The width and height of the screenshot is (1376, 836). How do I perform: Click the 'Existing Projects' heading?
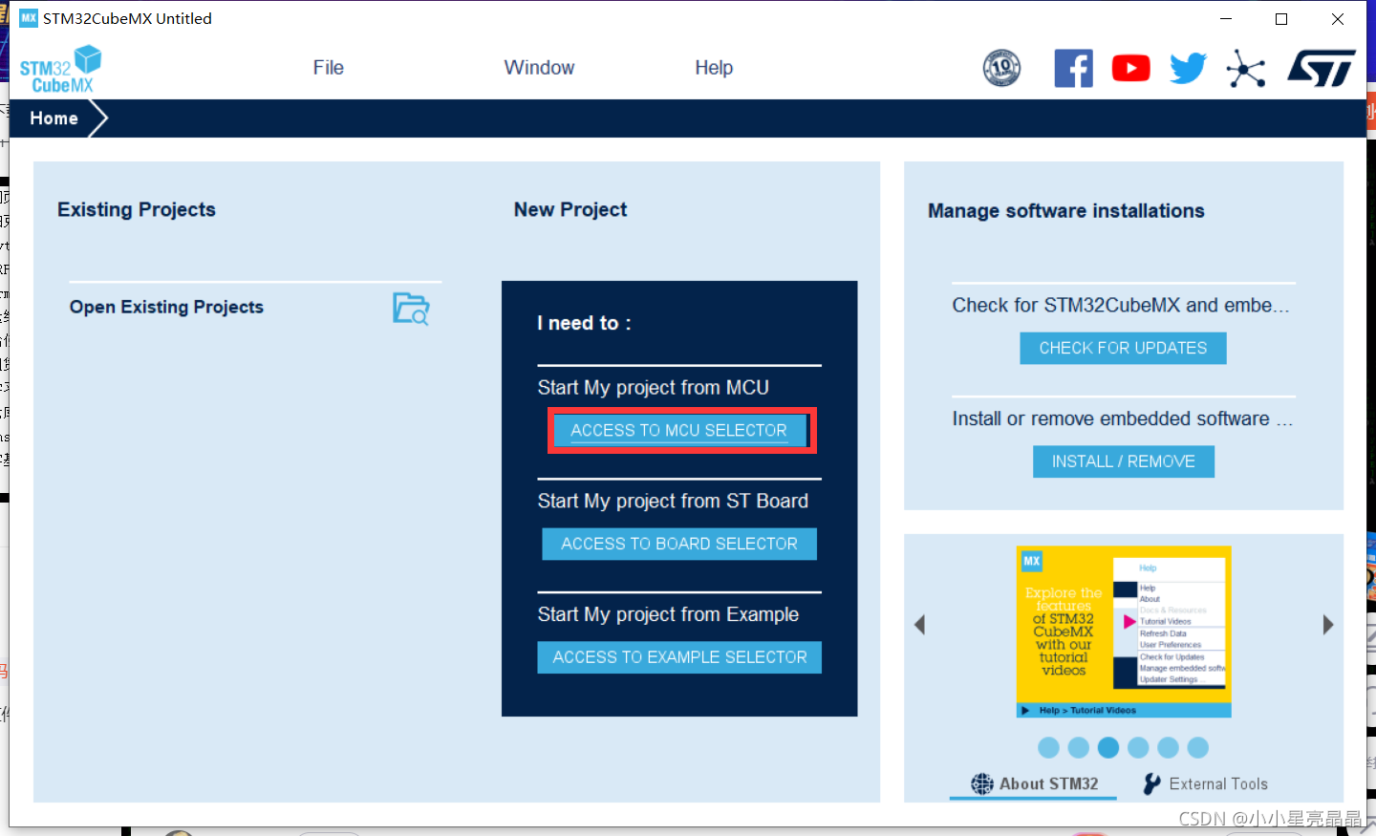137,210
